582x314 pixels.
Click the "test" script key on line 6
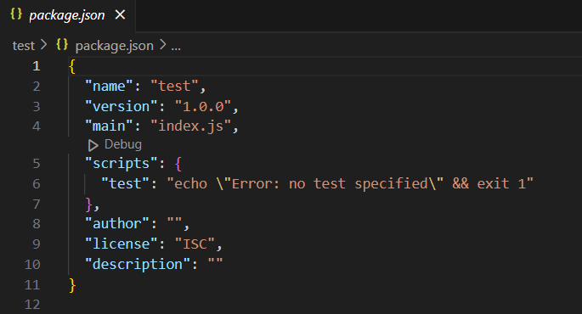tap(126, 183)
